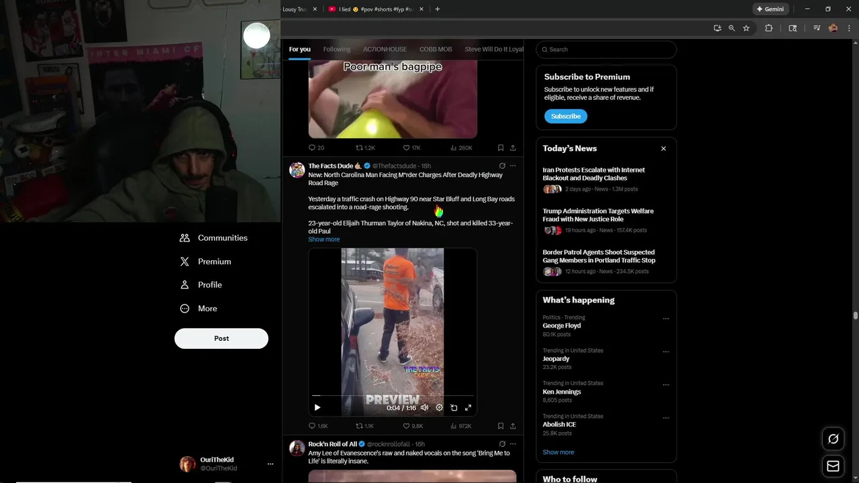Expand post text with Show more
This screenshot has height=483, width=859.
(324, 239)
